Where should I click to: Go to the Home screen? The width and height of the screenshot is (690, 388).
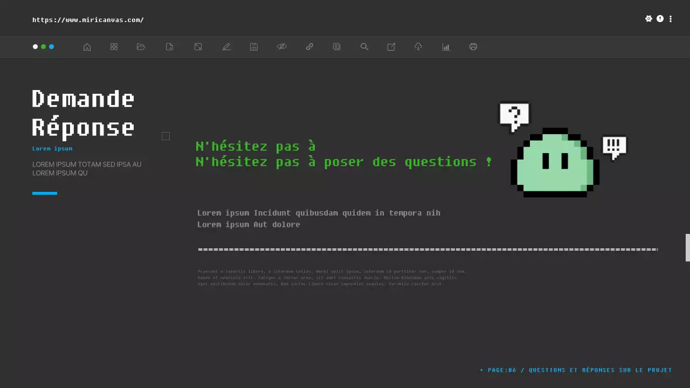pyautogui.click(x=87, y=47)
